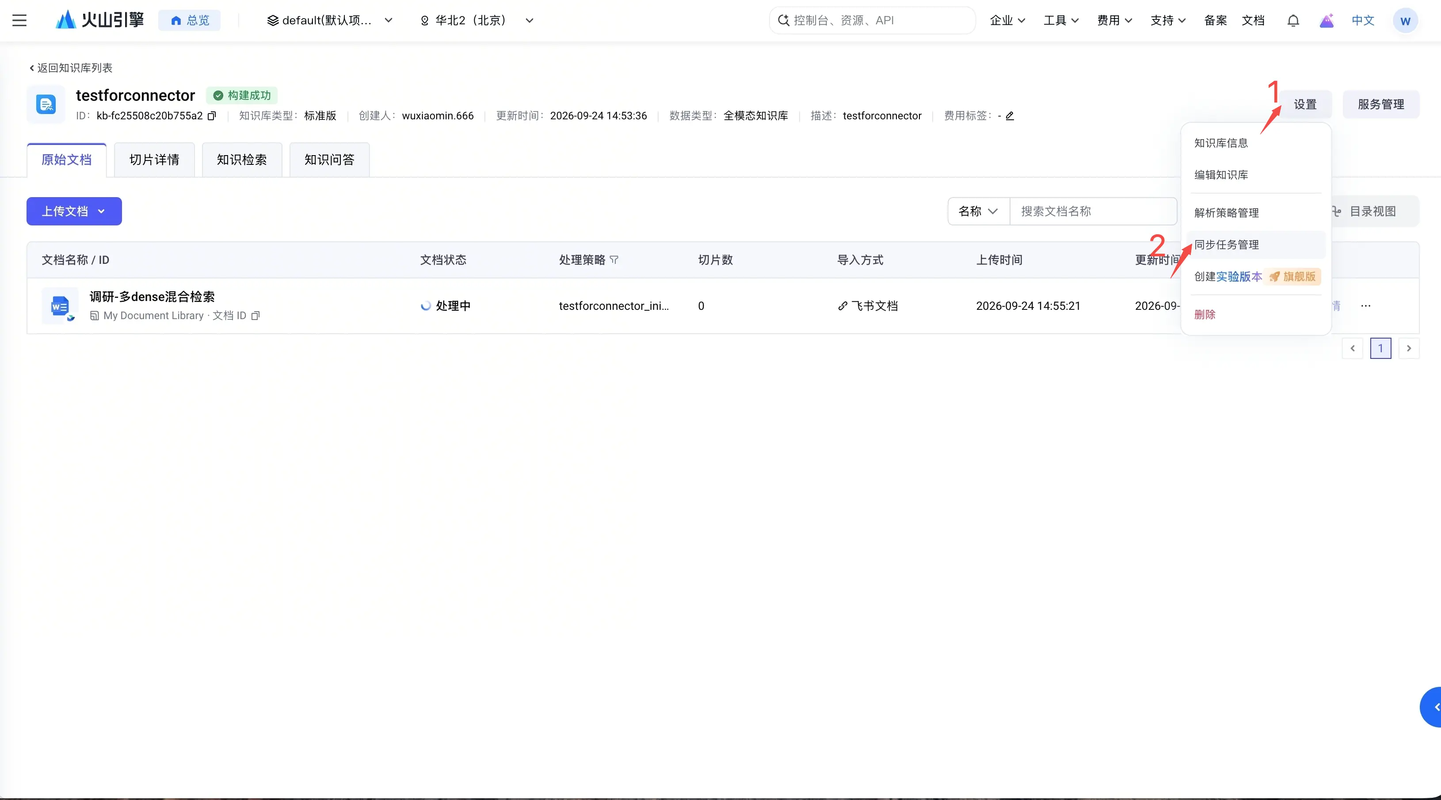Focus the 搜索文档名称 search field
The height and width of the screenshot is (800, 1441).
pyautogui.click(x=1093, y=211)
